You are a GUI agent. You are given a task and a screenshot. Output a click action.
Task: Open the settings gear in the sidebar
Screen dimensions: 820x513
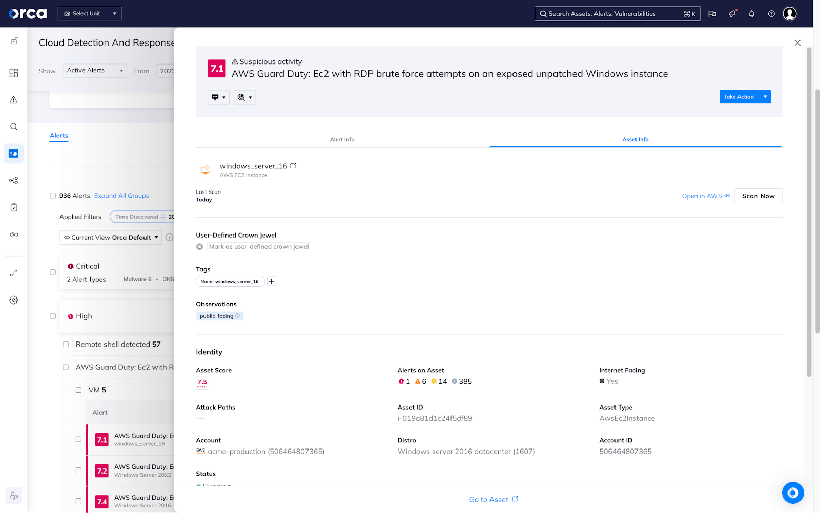point(13,300)
